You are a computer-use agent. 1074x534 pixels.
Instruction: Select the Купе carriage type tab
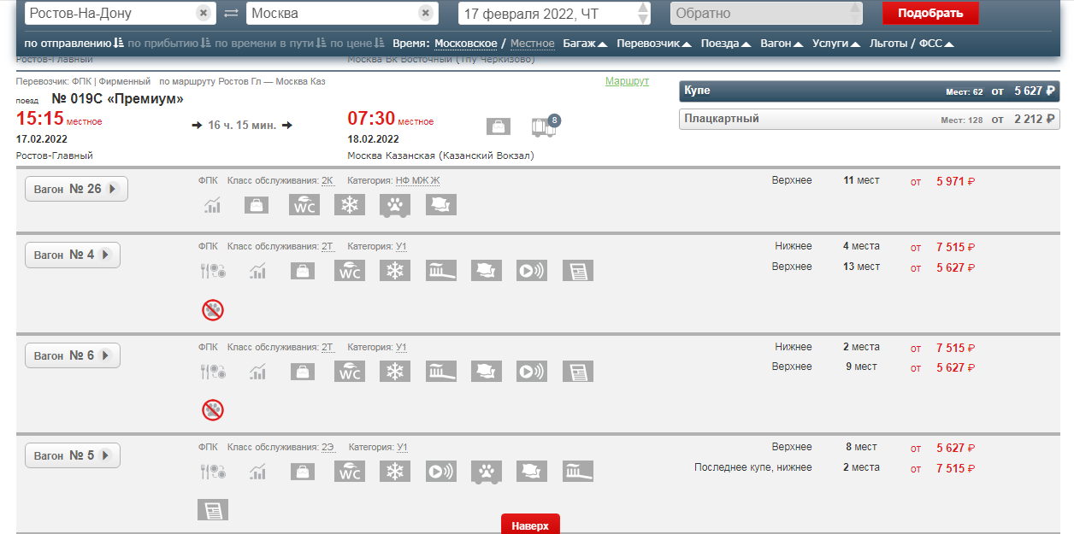click(x=869, y=91)
